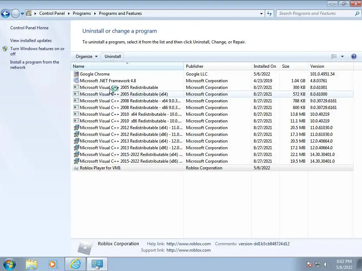
Task: Open More options view dropdown arrow
Action: coord(342,56)
